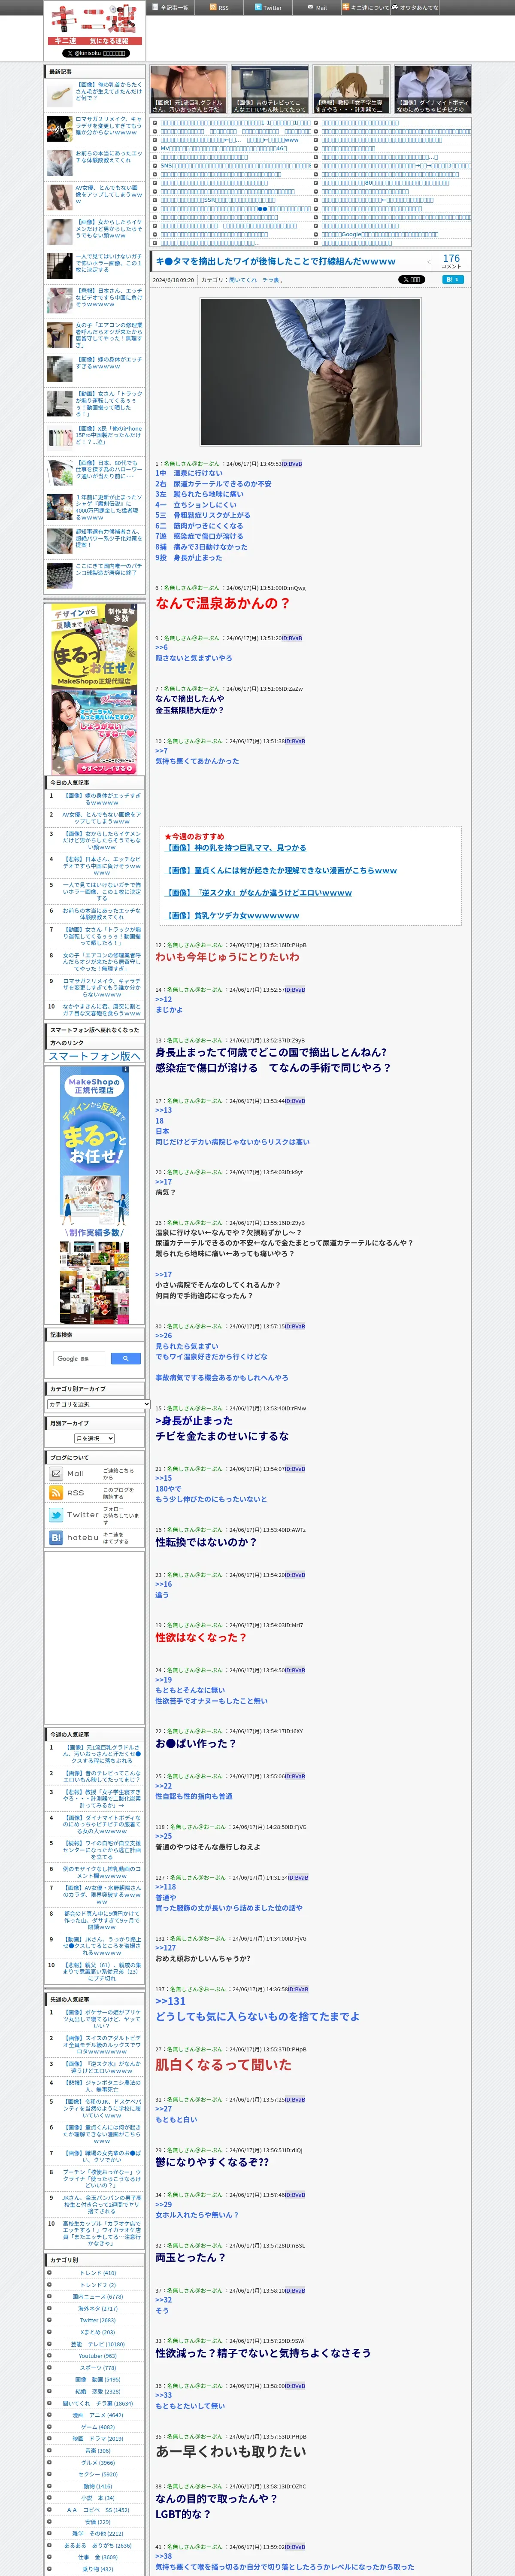The width and height of the screenshot is (515, 2576).
Task: Open category 仕事 金 (3609)
Action: click(98, 2557)
